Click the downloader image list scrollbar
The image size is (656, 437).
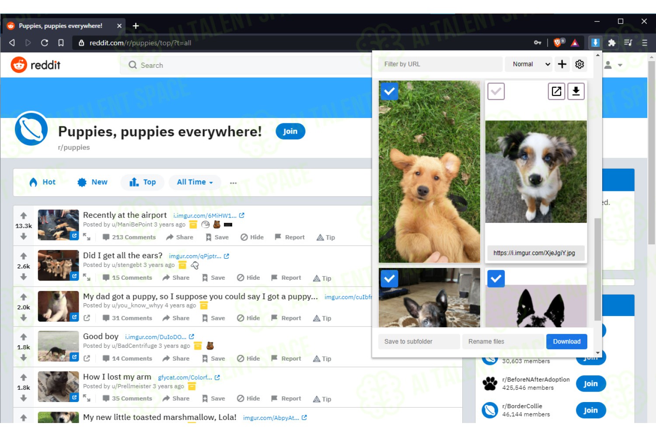[x=597, y=269]
